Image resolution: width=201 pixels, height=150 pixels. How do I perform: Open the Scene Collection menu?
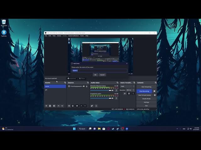[x=73, y=36]
